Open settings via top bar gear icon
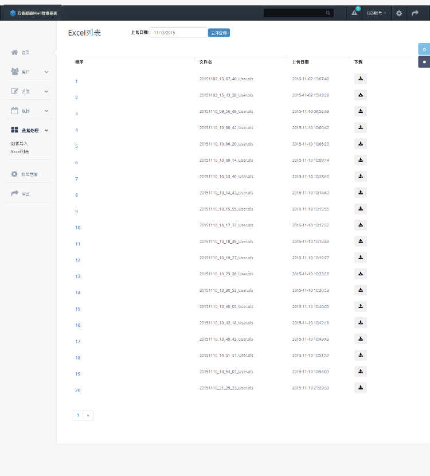The height and width of the screenshot is (476, 430). click(399, 13)
